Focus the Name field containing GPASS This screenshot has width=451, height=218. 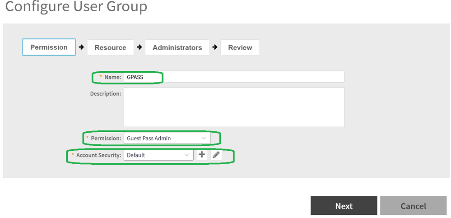(x=234, y=77)
